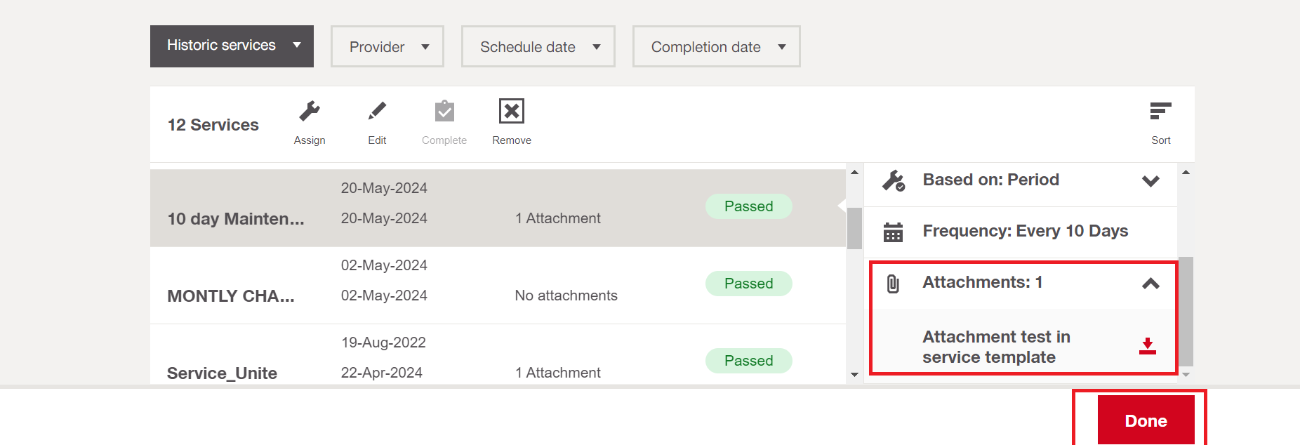Select the Service_Unite service row
Screen dimensions: 1300x445
tap(222, 373)
